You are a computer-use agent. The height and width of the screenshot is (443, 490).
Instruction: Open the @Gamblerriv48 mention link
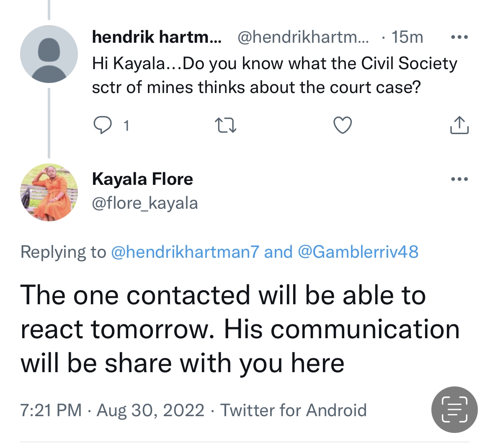(358, 252)
